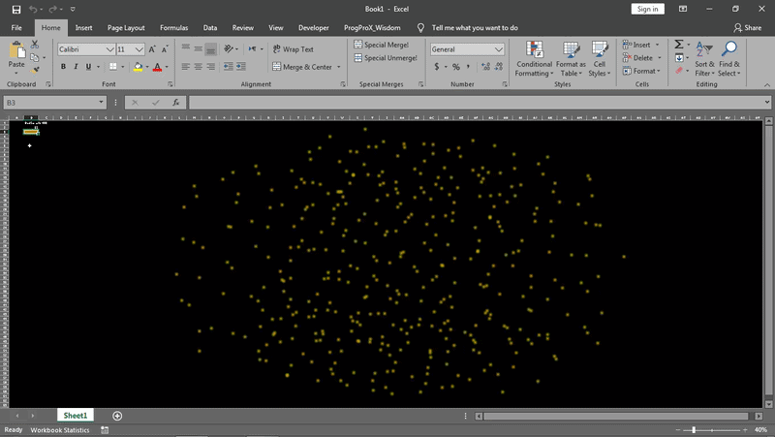Decrease the cell indent

(229, 66)
